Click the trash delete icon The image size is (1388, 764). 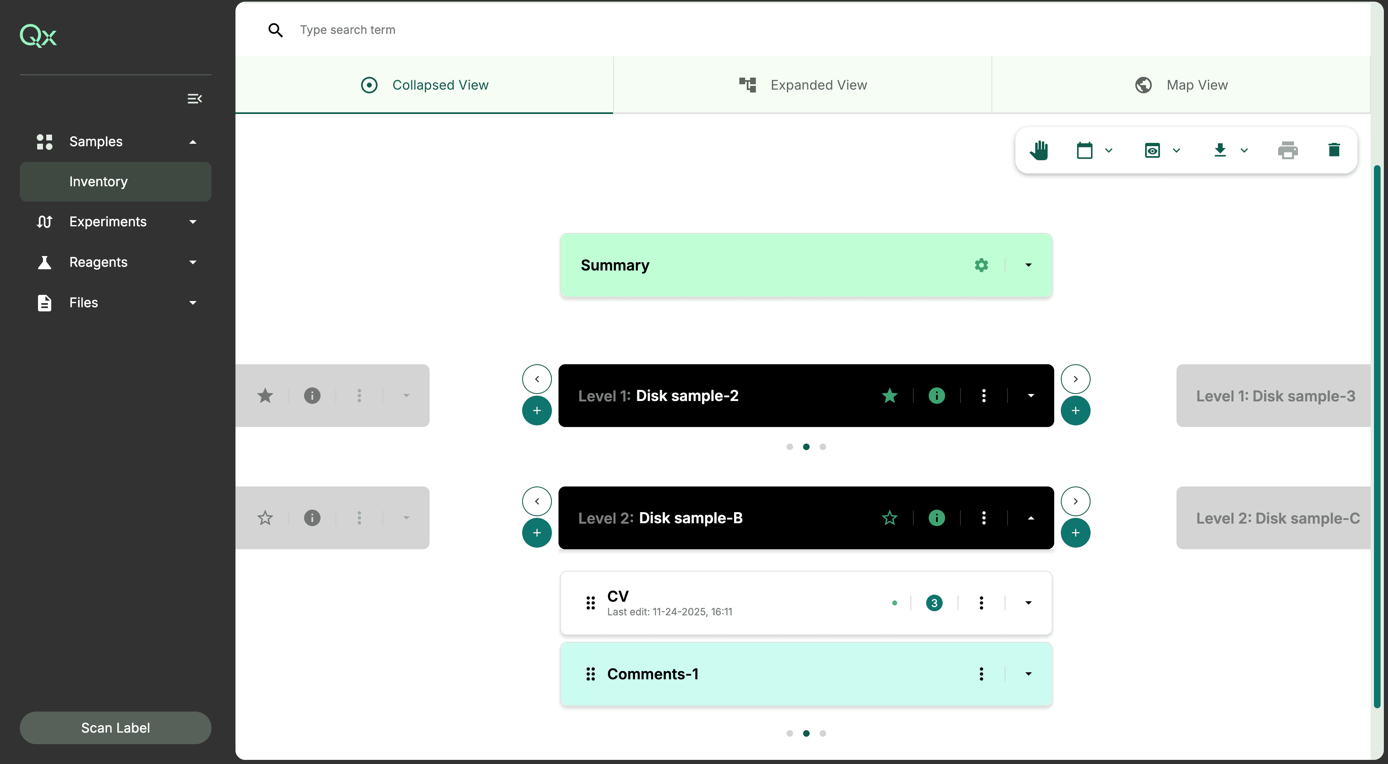tap(1334, 150)
